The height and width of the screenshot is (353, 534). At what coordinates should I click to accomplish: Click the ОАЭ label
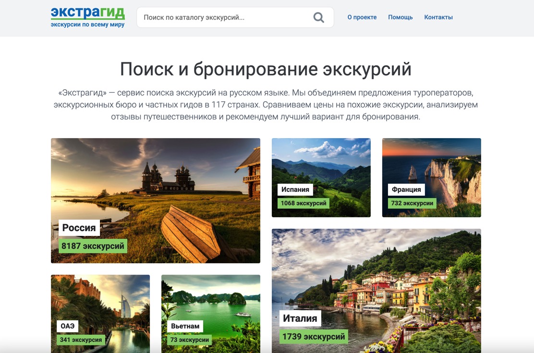pyautogui.click(x=67, y=326)
